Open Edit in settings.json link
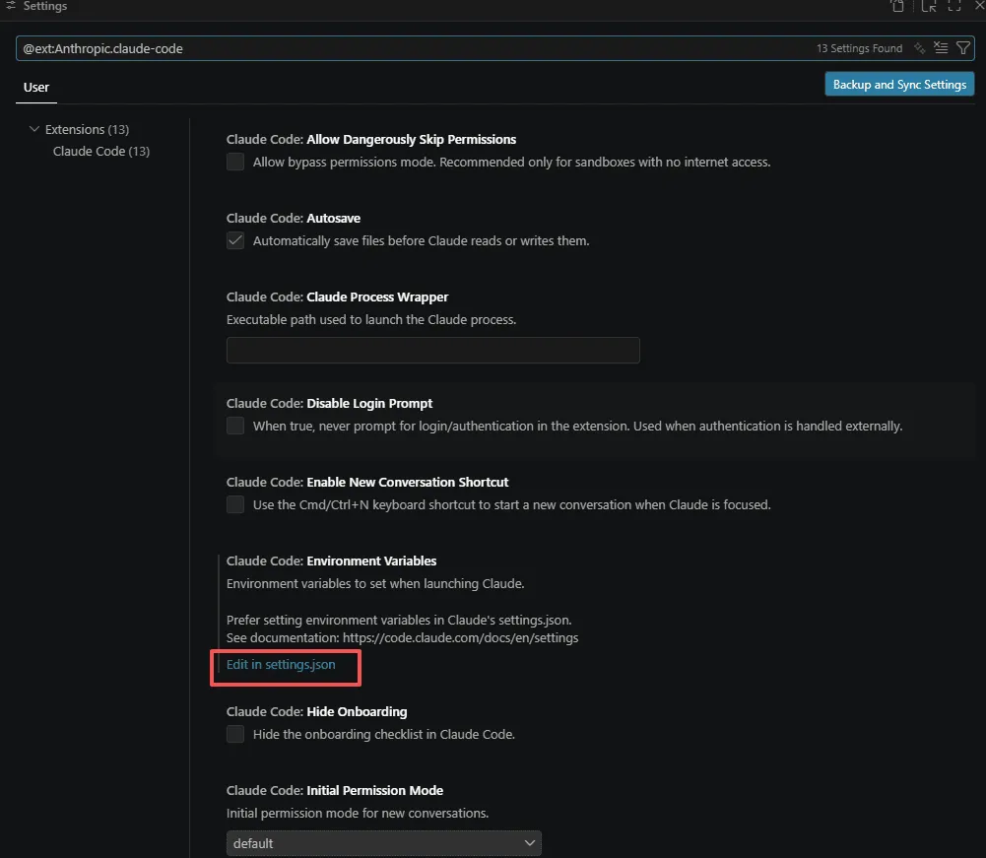Image resolution: width=986 pixels, height=858 pixels. coord(281,664)
